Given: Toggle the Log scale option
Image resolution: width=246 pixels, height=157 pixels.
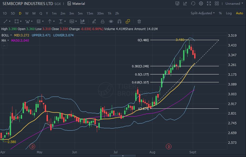Looking at the screenshot, I should (229, 13).
